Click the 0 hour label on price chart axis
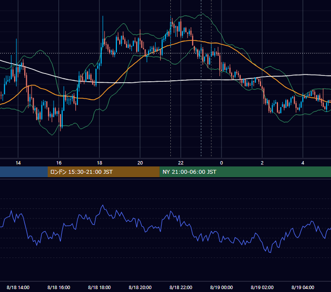This screenshot has height=292, width=331. (x=221, y=163)
